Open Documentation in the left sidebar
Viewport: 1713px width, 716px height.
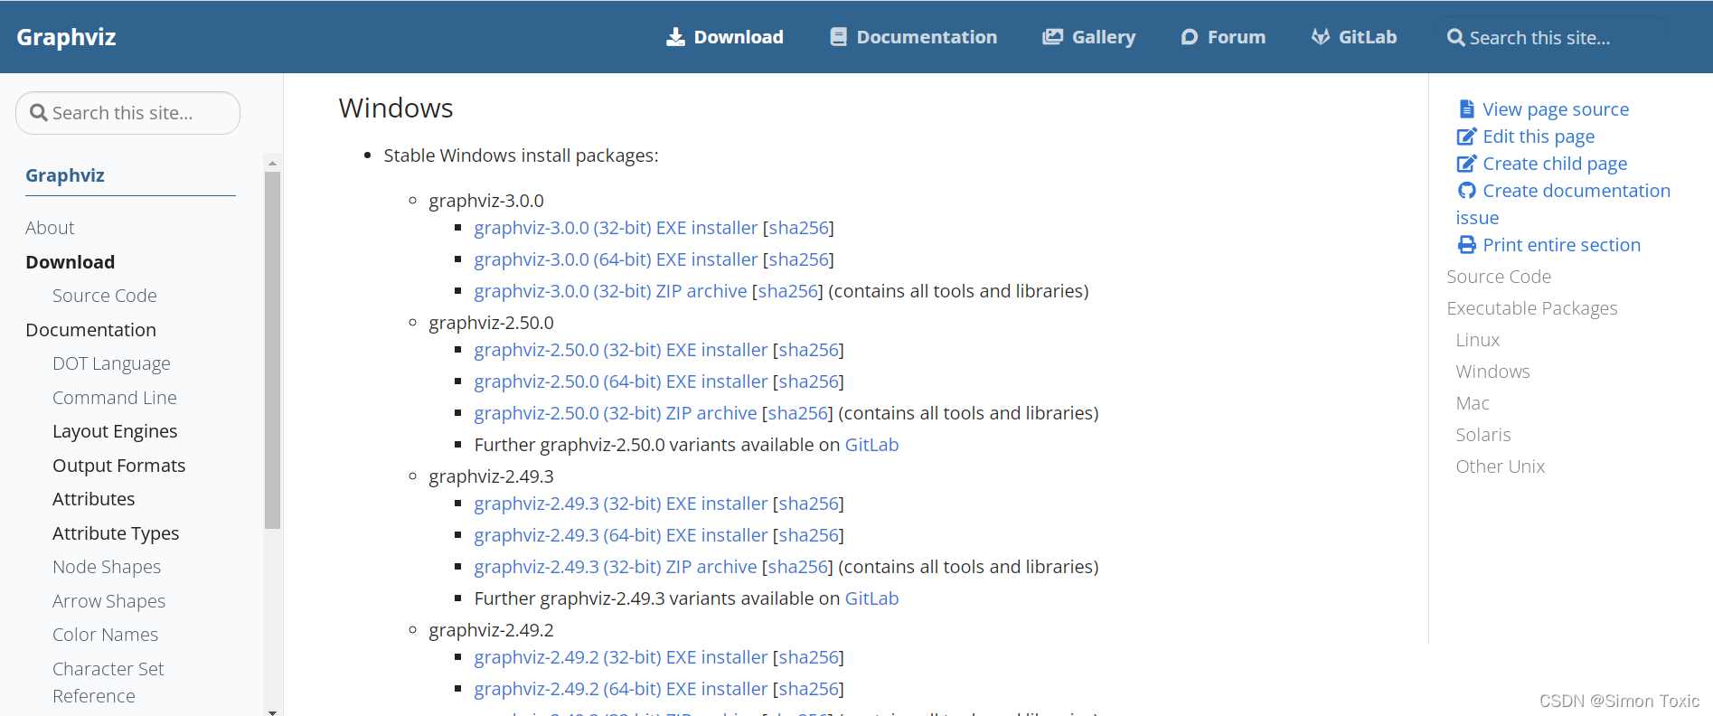[90, 330]
